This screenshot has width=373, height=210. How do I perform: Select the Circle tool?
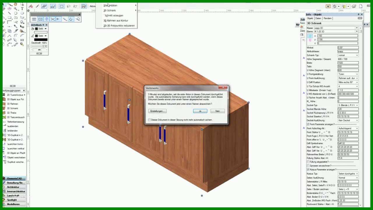16,13
